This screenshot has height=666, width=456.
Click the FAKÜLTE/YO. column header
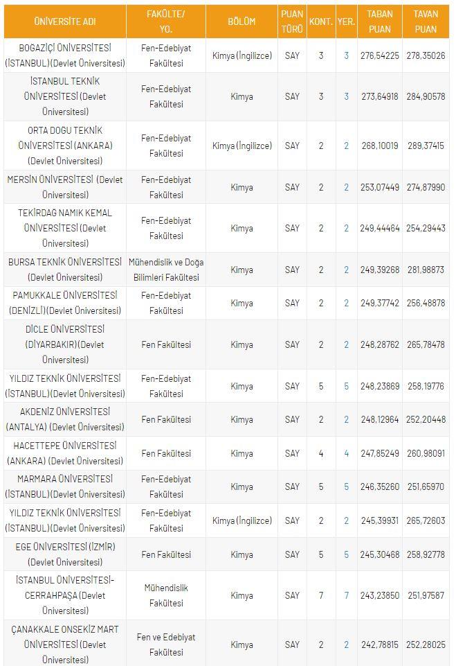[166, 21]
